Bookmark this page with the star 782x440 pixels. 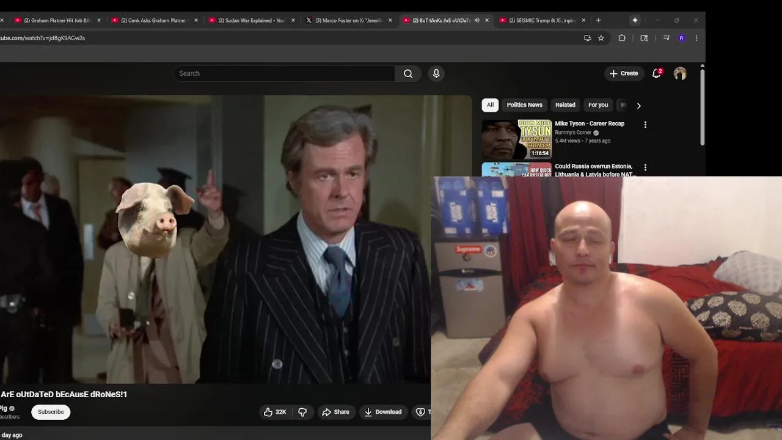pyautogui.click(x=601, y=38)
